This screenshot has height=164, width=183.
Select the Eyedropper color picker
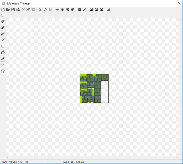click(x=3, y=58)
